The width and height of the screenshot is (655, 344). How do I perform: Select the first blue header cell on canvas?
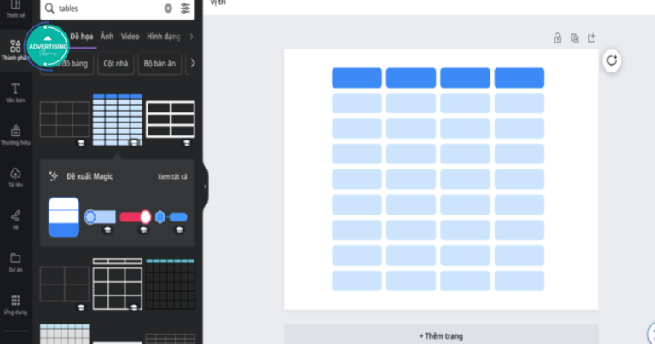tap(356, 78)
